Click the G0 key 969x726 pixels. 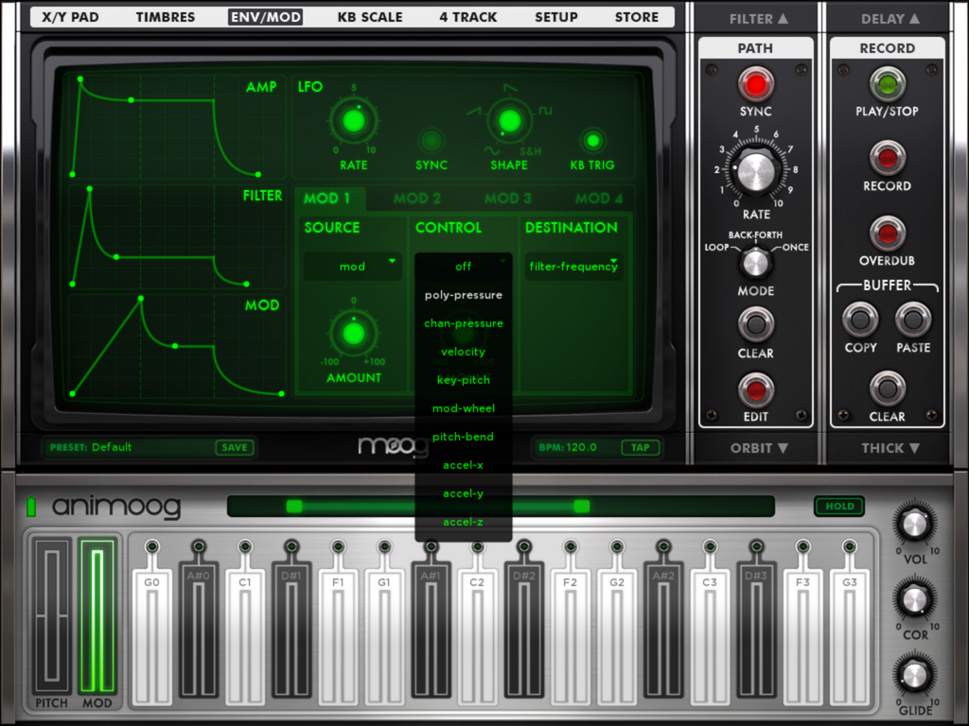(152, 636)
